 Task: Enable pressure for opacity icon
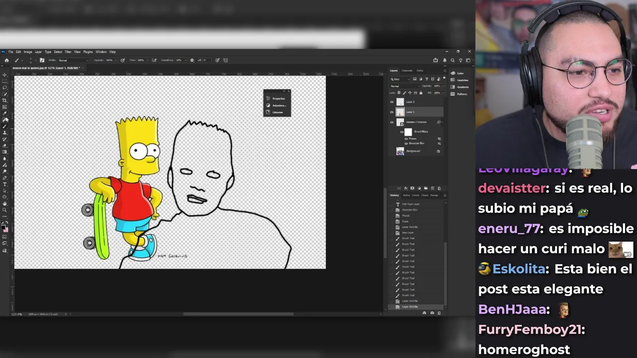[122, 60]
